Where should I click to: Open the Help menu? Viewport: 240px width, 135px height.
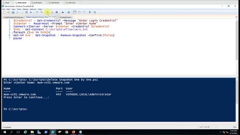coord(40,9)
